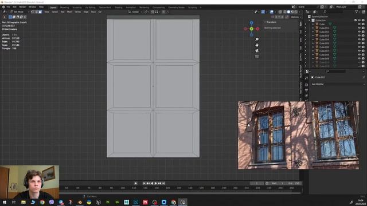Open the Add Modifier dropdown
The image size is (367, 206).
pyautogui.click(x=338, y=84)
